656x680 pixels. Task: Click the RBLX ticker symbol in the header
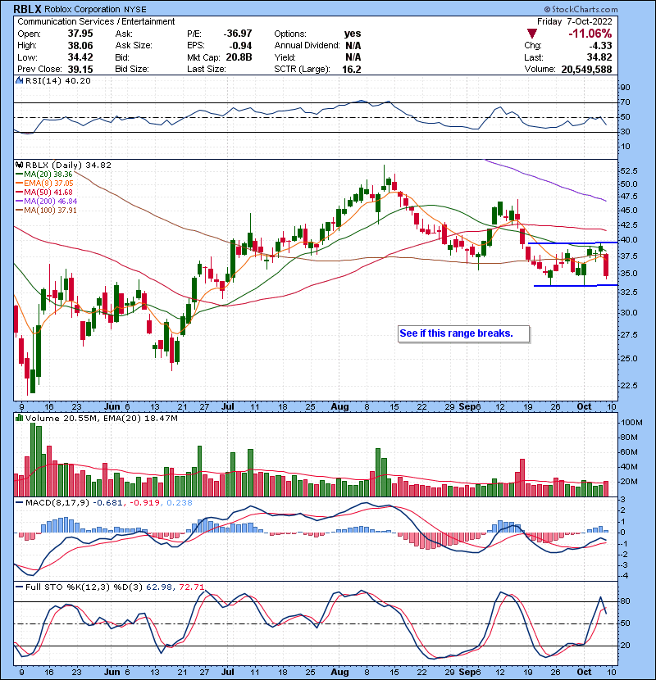click(27, 9)
